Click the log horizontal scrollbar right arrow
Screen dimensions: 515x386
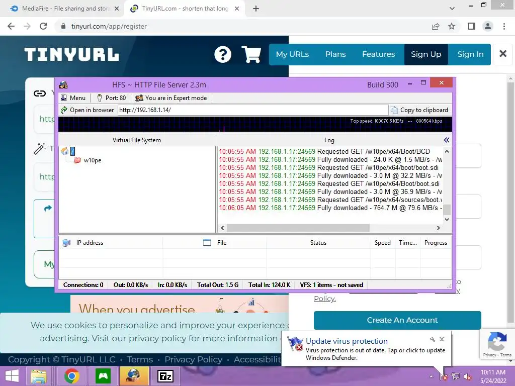point(438,228)
